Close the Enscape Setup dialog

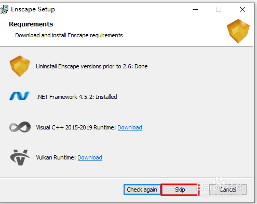click(x=242, y=9)
